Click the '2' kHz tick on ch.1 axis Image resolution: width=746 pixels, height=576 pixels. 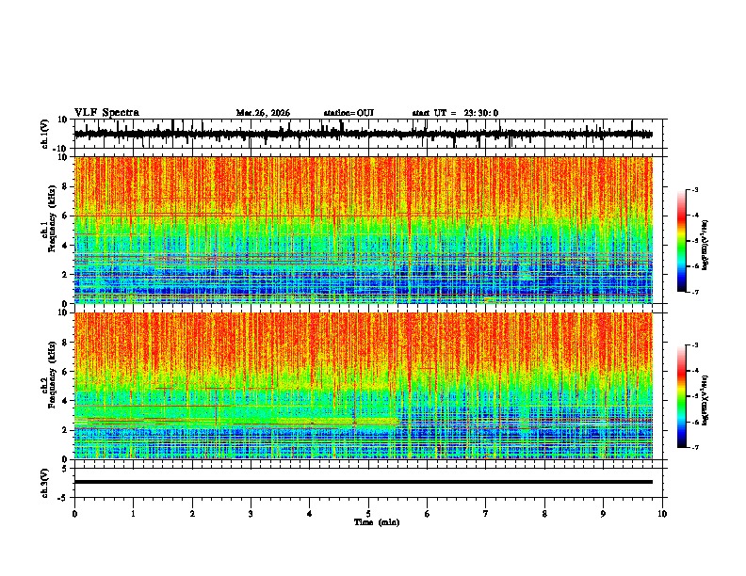[65, 275]
